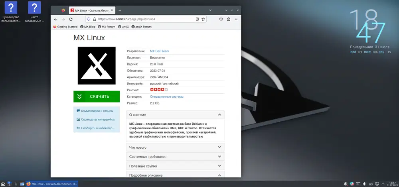Open the Firefox hamburger menu

tap(236, 19)
